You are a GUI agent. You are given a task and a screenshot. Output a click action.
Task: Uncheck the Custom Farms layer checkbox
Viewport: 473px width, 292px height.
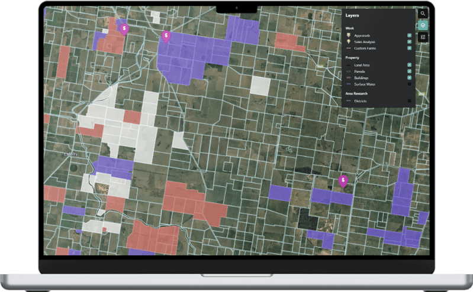click(x=409, y=48)
